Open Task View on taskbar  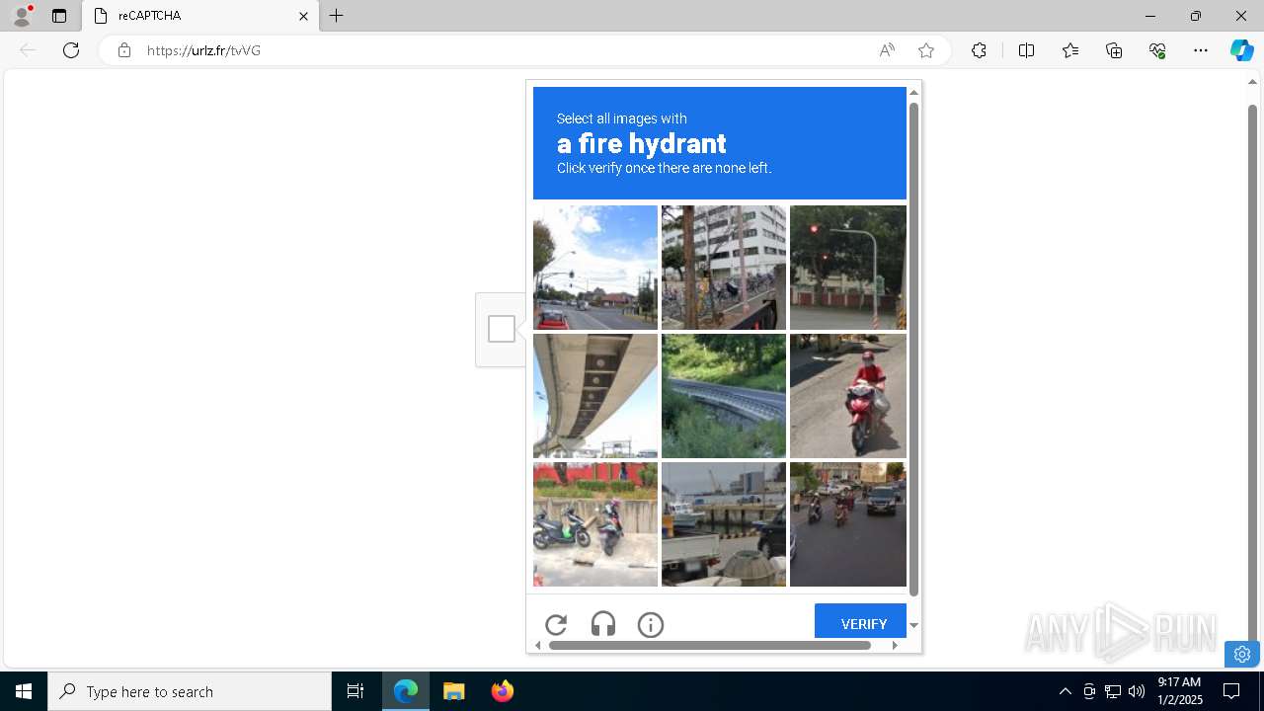[355, 691]
